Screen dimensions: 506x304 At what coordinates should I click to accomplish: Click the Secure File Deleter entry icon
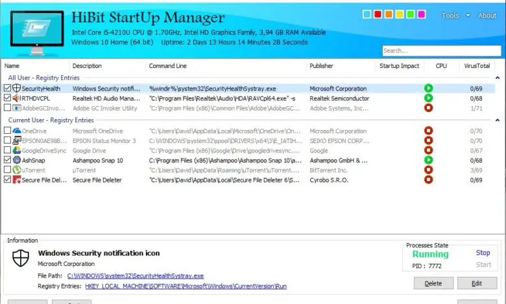pyautogui.click(x=16, y=180)
